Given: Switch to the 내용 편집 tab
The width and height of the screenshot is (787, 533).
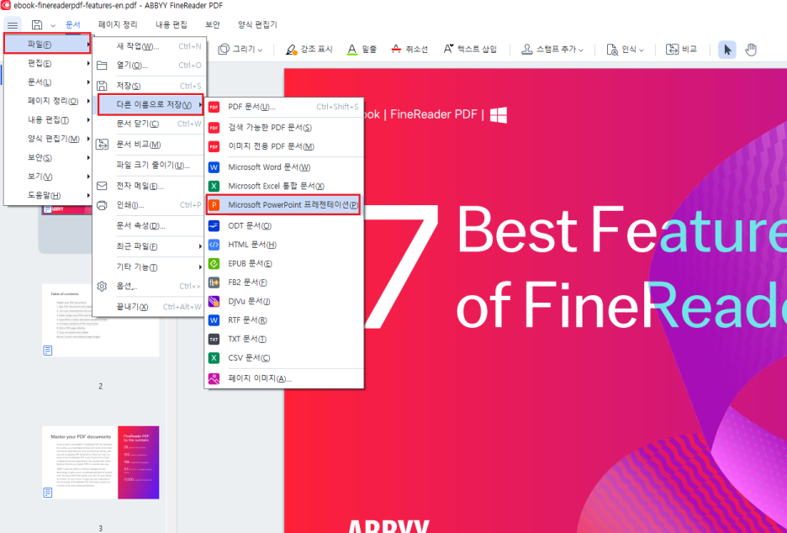Looking at the screenshot, I should coord(172,24).
